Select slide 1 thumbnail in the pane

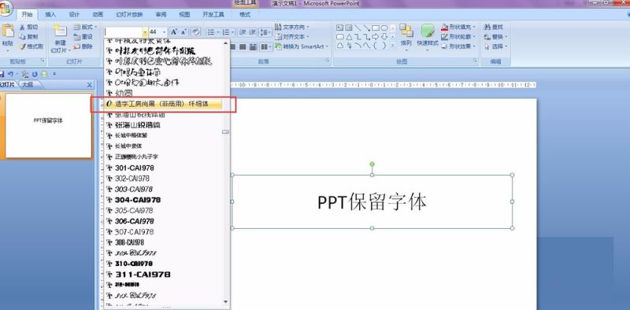(48, 126)
